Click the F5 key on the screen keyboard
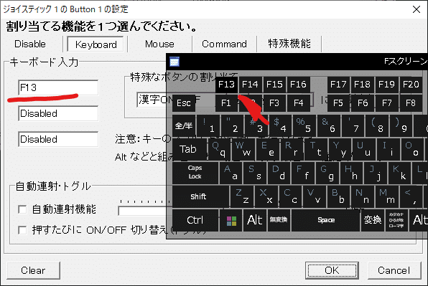 [x=338, y=103]
